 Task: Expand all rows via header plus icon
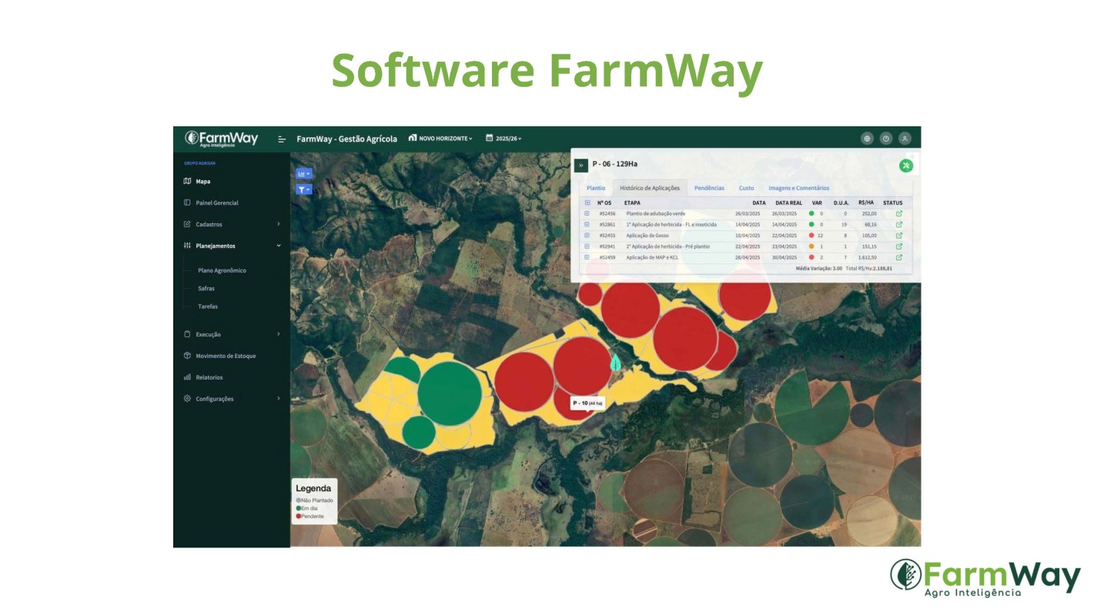[x=587, y=203]
